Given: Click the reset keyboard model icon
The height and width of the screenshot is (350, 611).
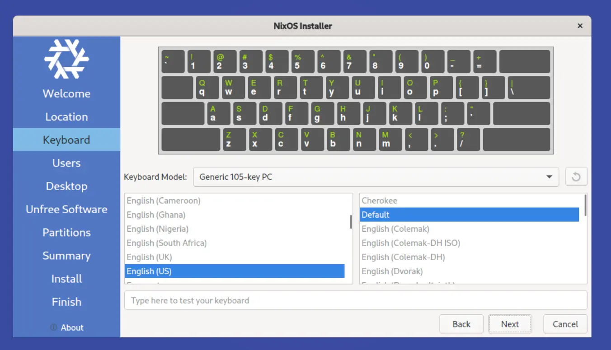Looking at the screenshot, I should [576, 177].
